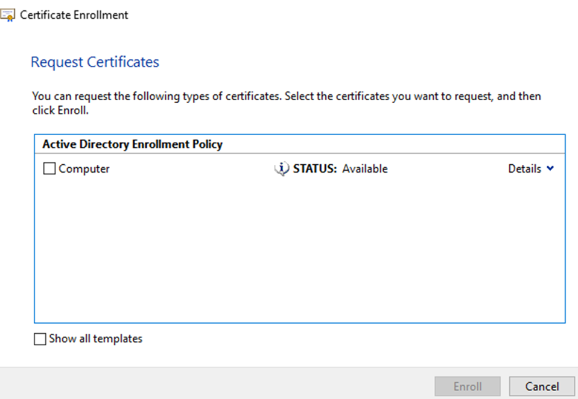Viewport: 578px width, 399px height.
Task: Check the Computer certificate checkbox
Action: tap(49, 170)
